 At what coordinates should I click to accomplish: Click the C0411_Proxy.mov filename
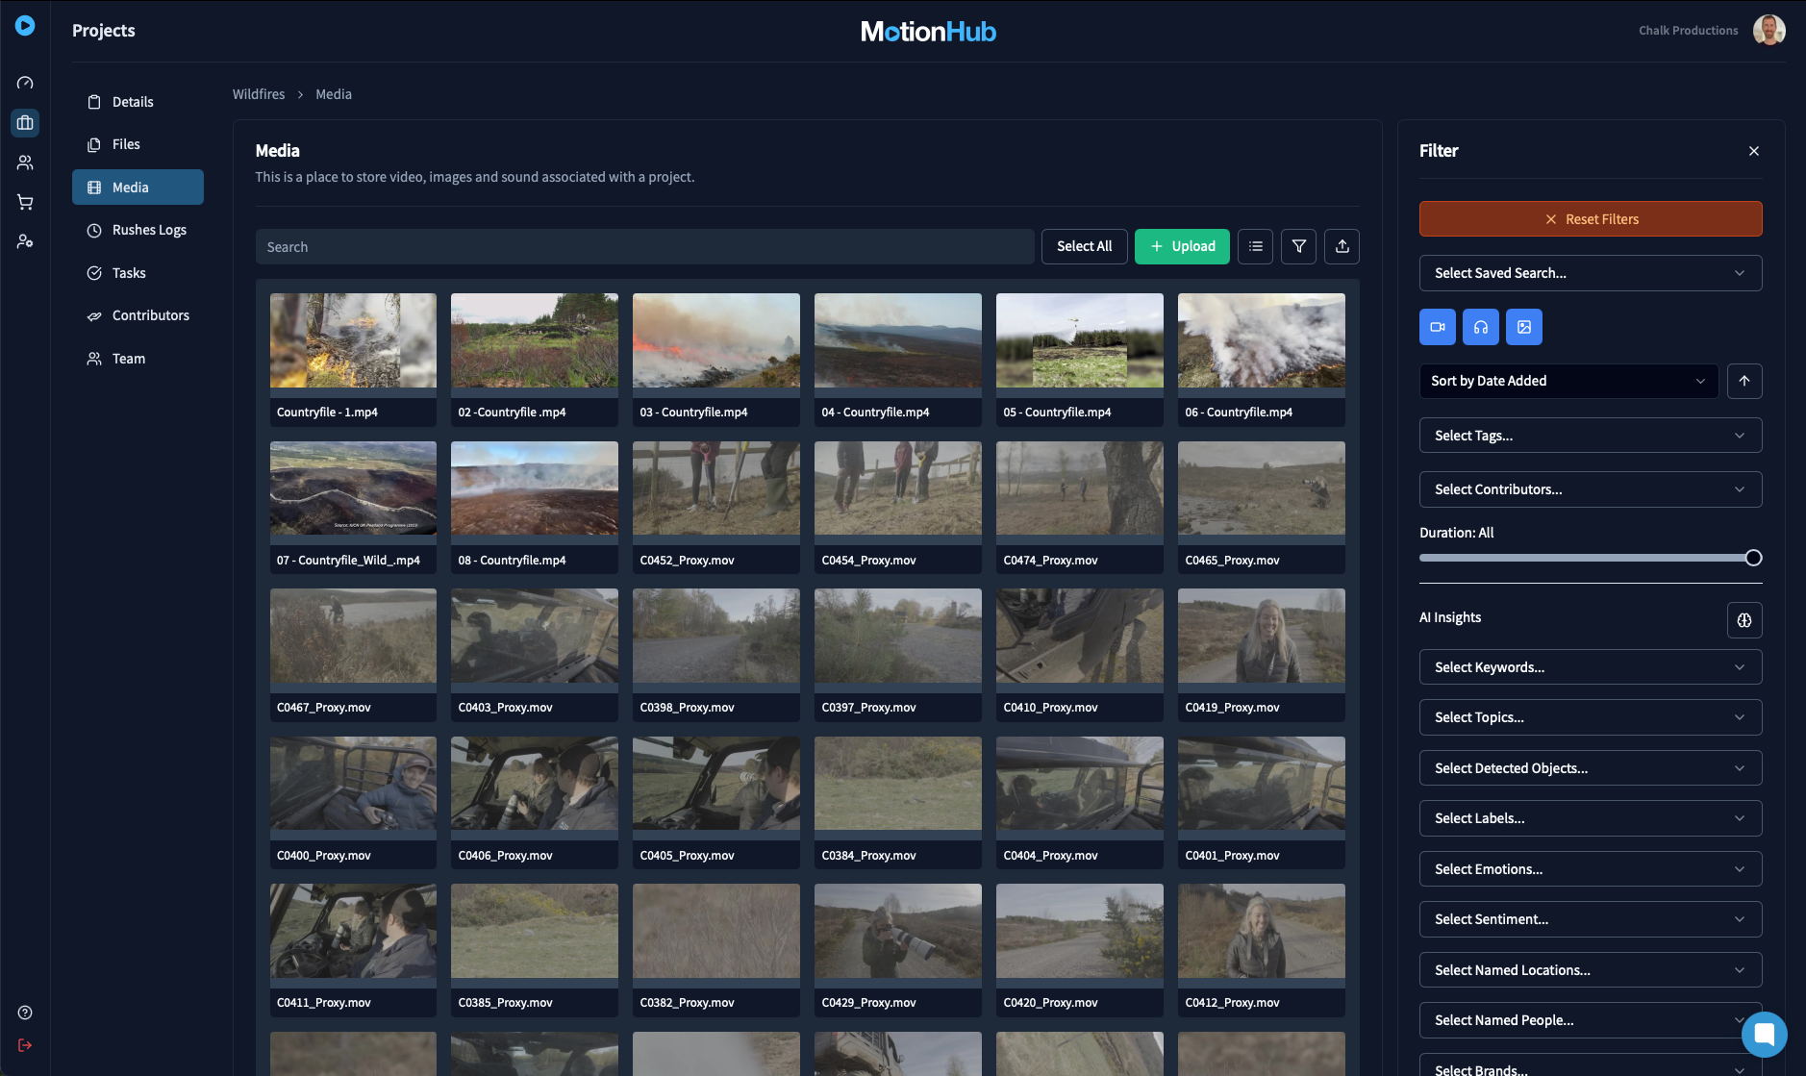pos(324,1003)
